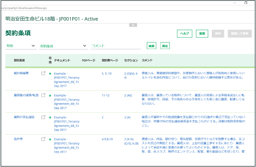This screenshot has height=167, width=256.
Task: Click the ヘルプ help button
Action: [184, 34]
